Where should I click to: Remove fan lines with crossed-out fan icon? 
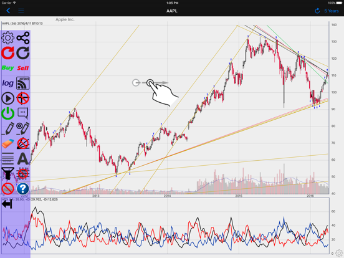[x=23, y=143]
